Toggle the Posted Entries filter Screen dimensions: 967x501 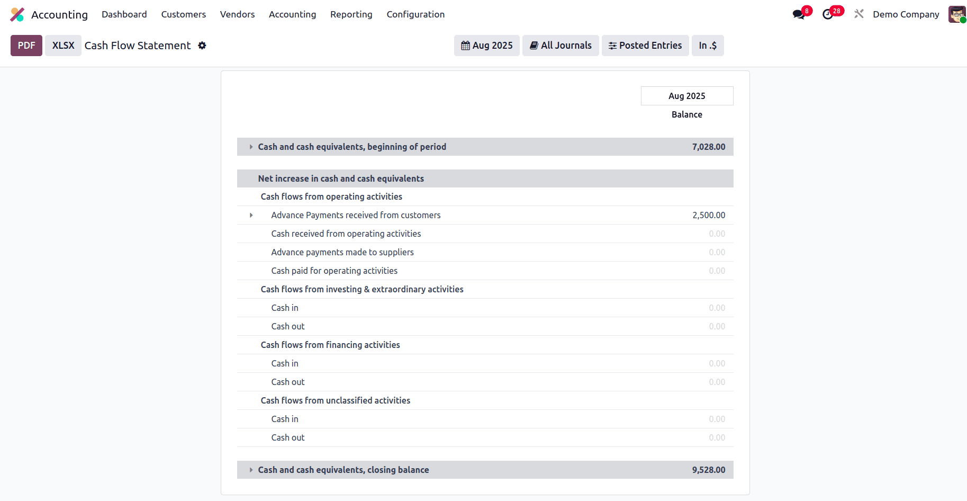pyautogui.click(x=645, y=46)
